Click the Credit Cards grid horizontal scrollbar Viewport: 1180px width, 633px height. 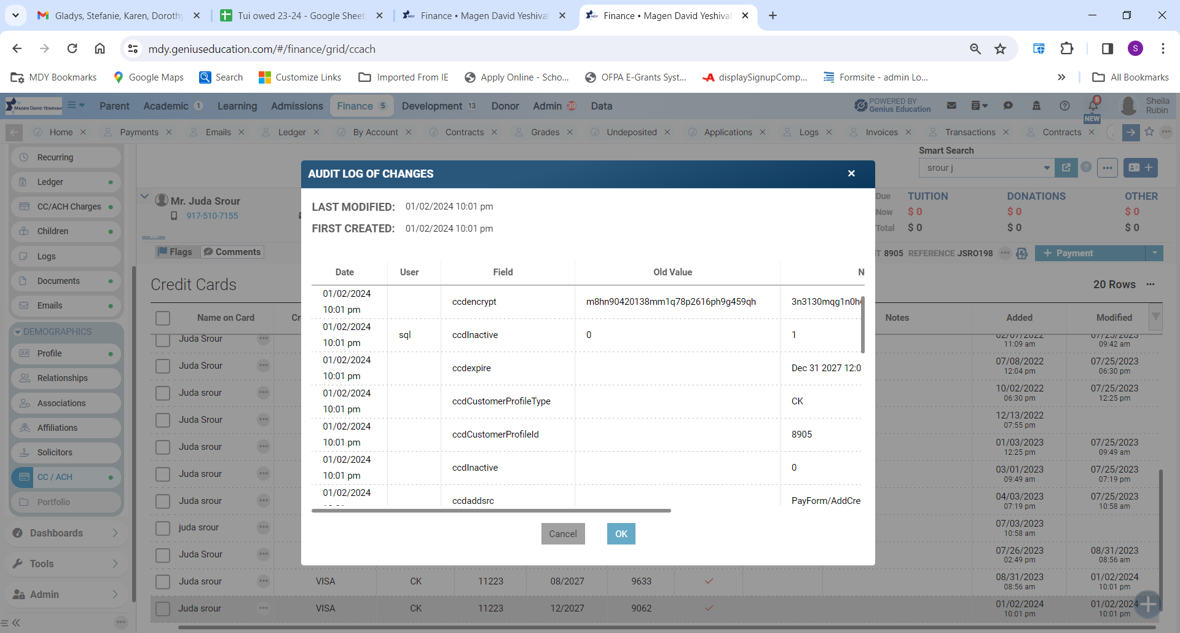click(x=667, y=627)
